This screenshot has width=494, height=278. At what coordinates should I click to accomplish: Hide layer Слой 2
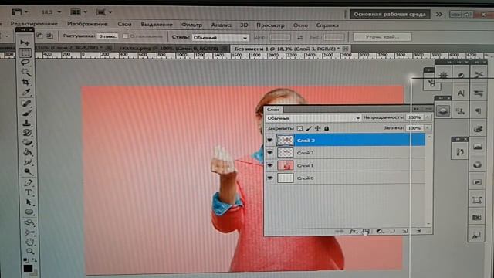[270, 153]
